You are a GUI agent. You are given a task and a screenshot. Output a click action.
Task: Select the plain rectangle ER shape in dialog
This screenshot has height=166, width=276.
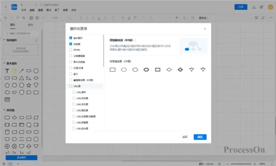point(113,70)
